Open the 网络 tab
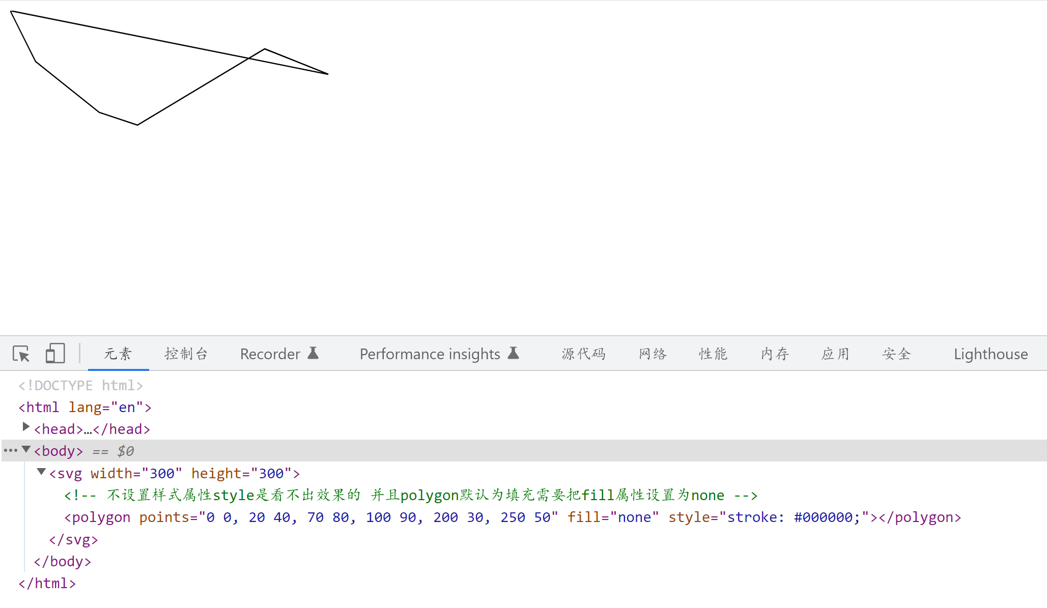 pos(653,354)
